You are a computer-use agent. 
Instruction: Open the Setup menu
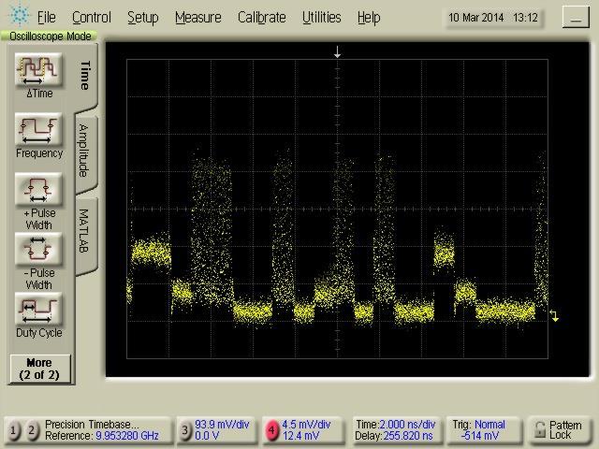pyautogui.click(x=143, y=18)
